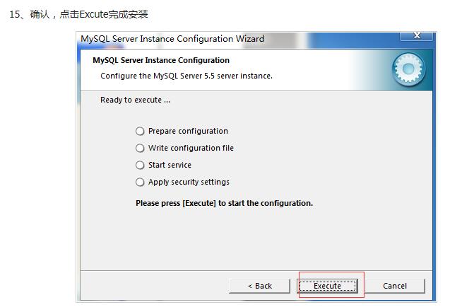Select the Start service radio circle
462x307 pixels.
(x=140, y=165)
